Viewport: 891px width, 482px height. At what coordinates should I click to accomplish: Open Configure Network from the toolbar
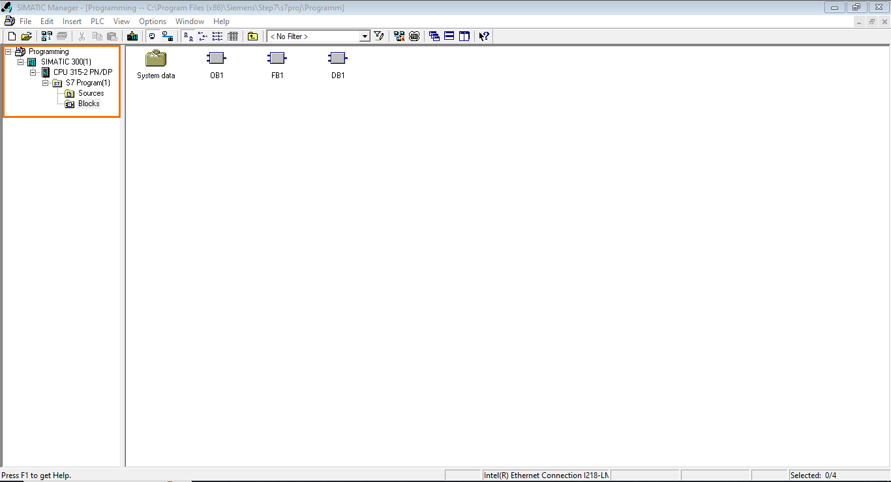(x=399, y=36)
